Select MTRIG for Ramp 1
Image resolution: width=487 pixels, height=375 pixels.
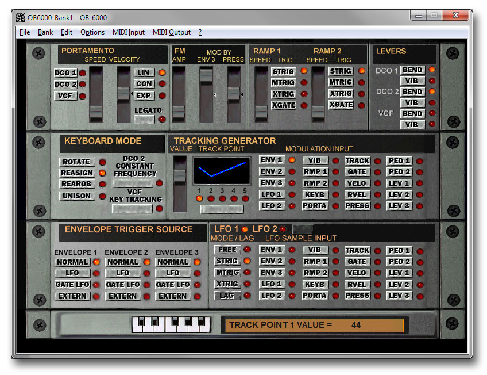(283, 82)
